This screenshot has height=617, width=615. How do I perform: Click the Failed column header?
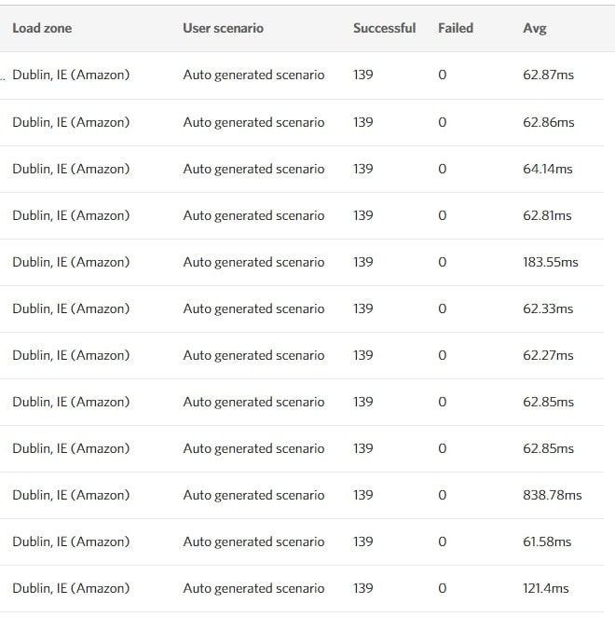coord(456,28)
